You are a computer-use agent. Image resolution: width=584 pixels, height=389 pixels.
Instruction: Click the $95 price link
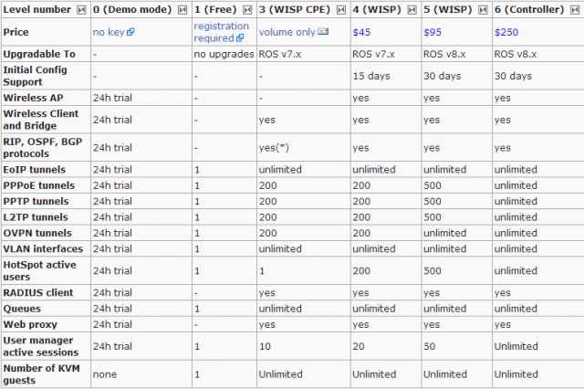[x=433, y=32]
